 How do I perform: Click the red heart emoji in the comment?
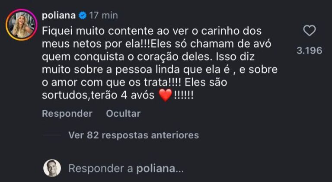click(x=165, y=96)
